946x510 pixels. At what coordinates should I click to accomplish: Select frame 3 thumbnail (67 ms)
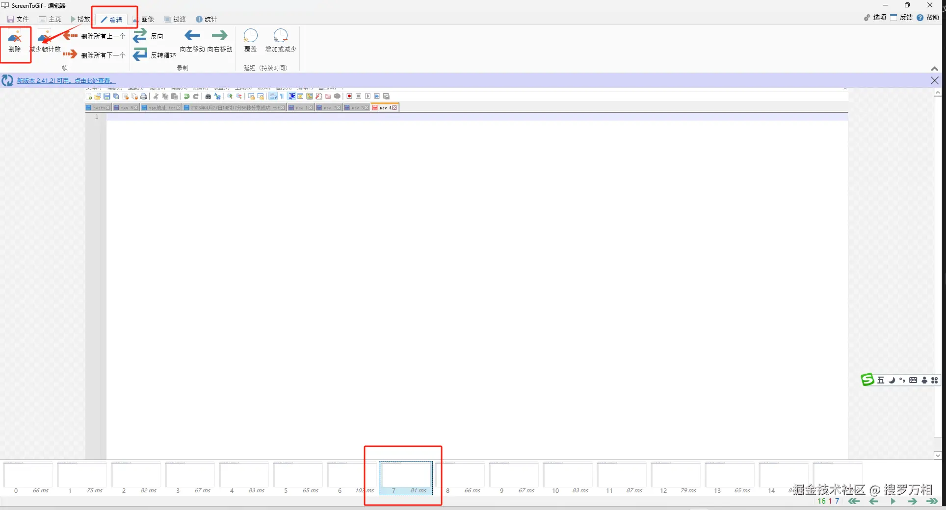[190, 478]
